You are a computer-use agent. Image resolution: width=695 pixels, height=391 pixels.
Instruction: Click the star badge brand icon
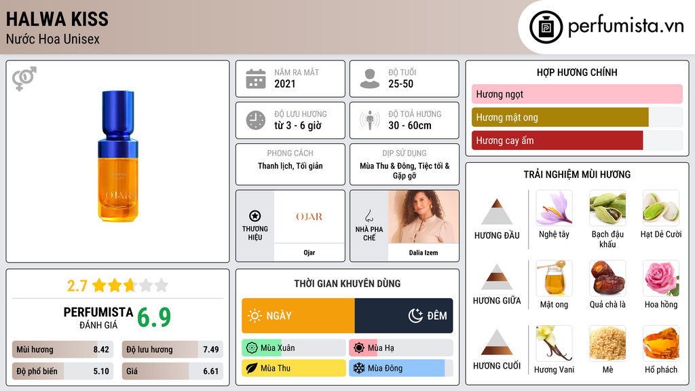[255, 216]
